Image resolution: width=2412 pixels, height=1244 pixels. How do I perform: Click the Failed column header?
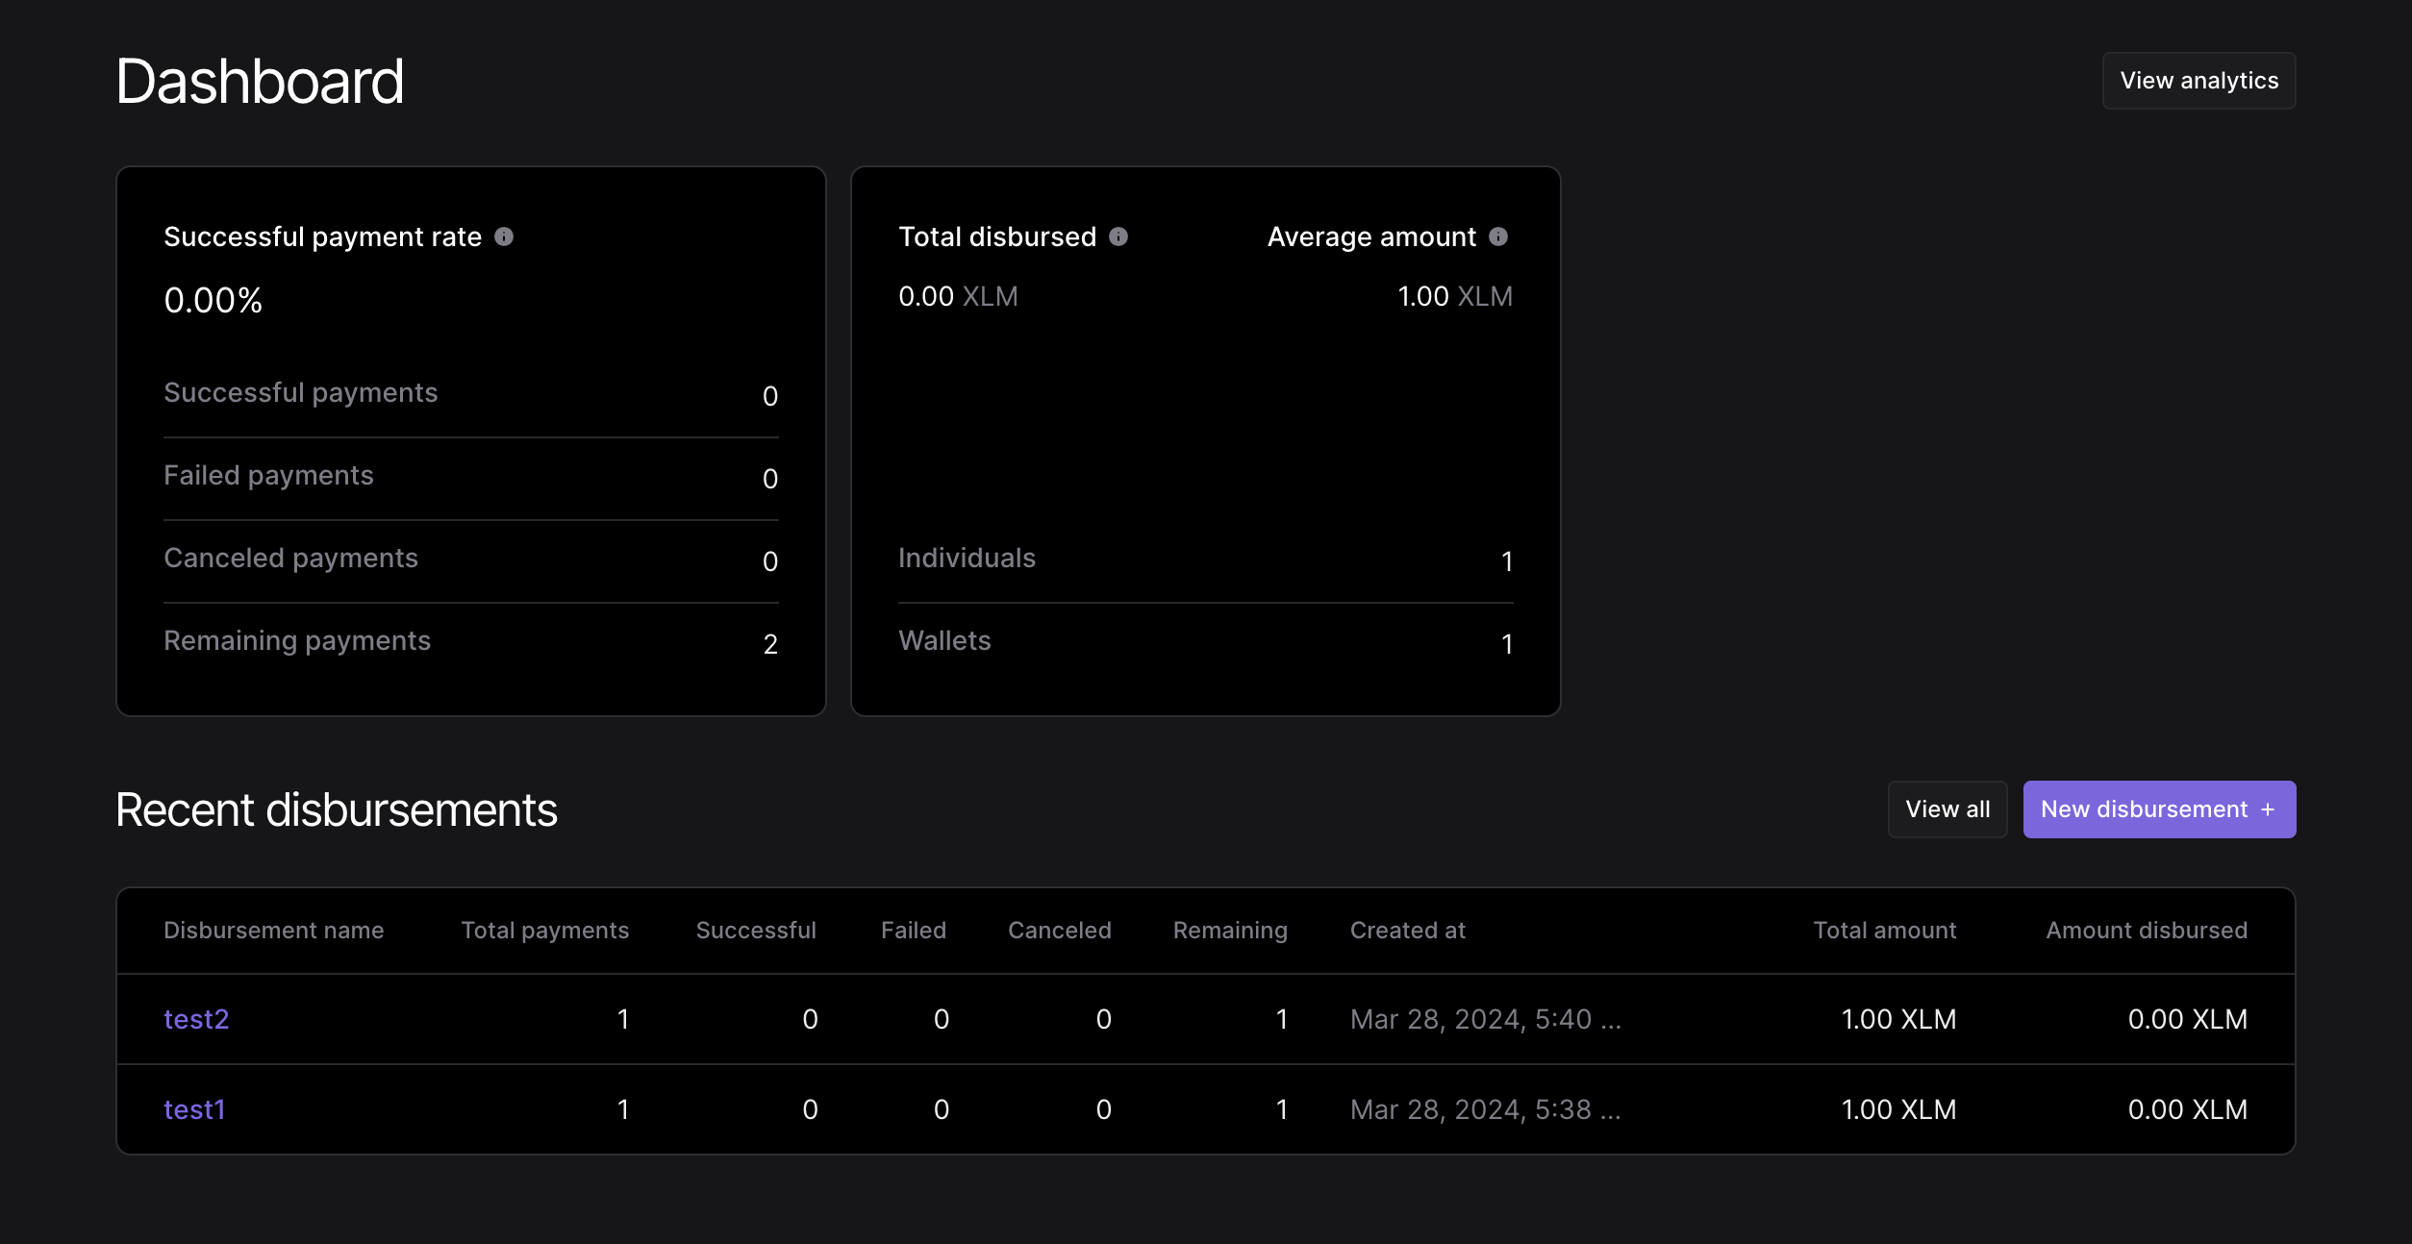[x=913, y=930]
